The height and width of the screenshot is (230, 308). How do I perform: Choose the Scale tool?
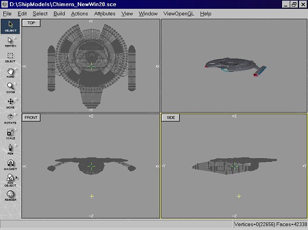[x=10, y=134]
